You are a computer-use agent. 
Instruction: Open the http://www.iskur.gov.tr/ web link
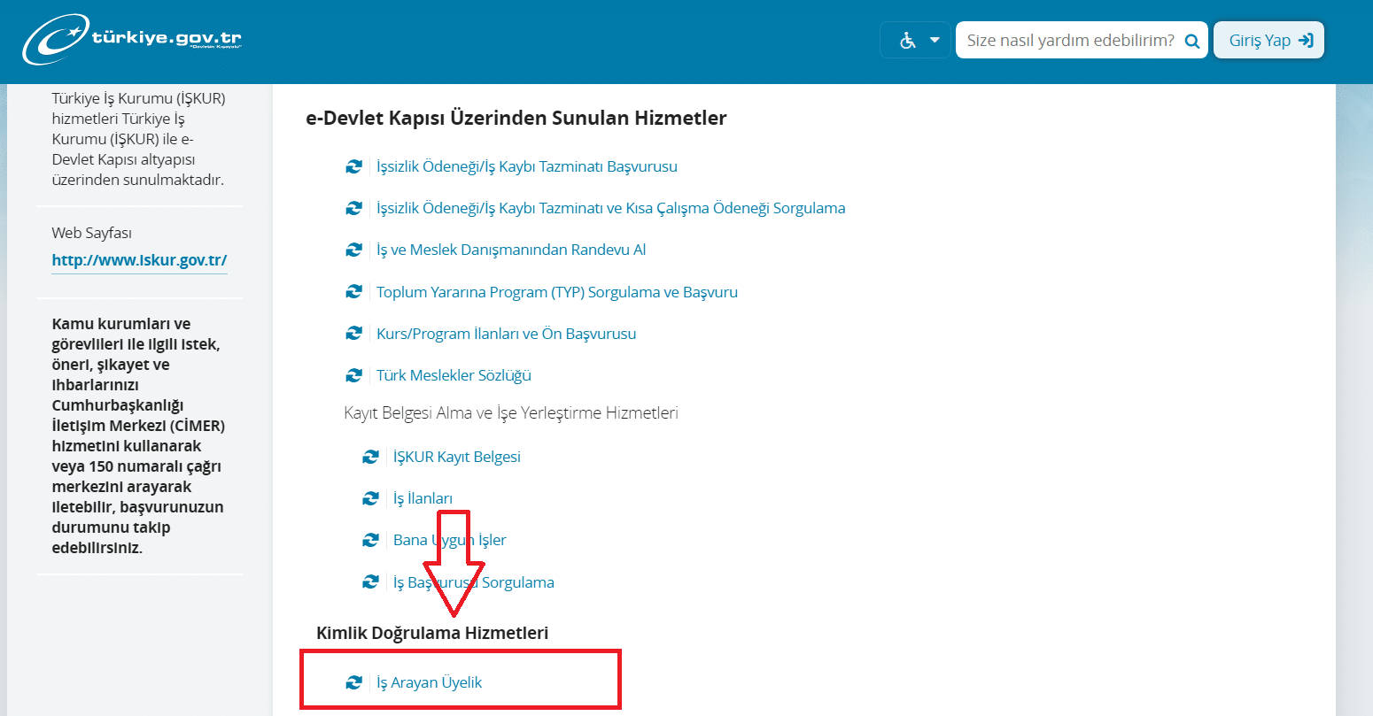[139, 260]
